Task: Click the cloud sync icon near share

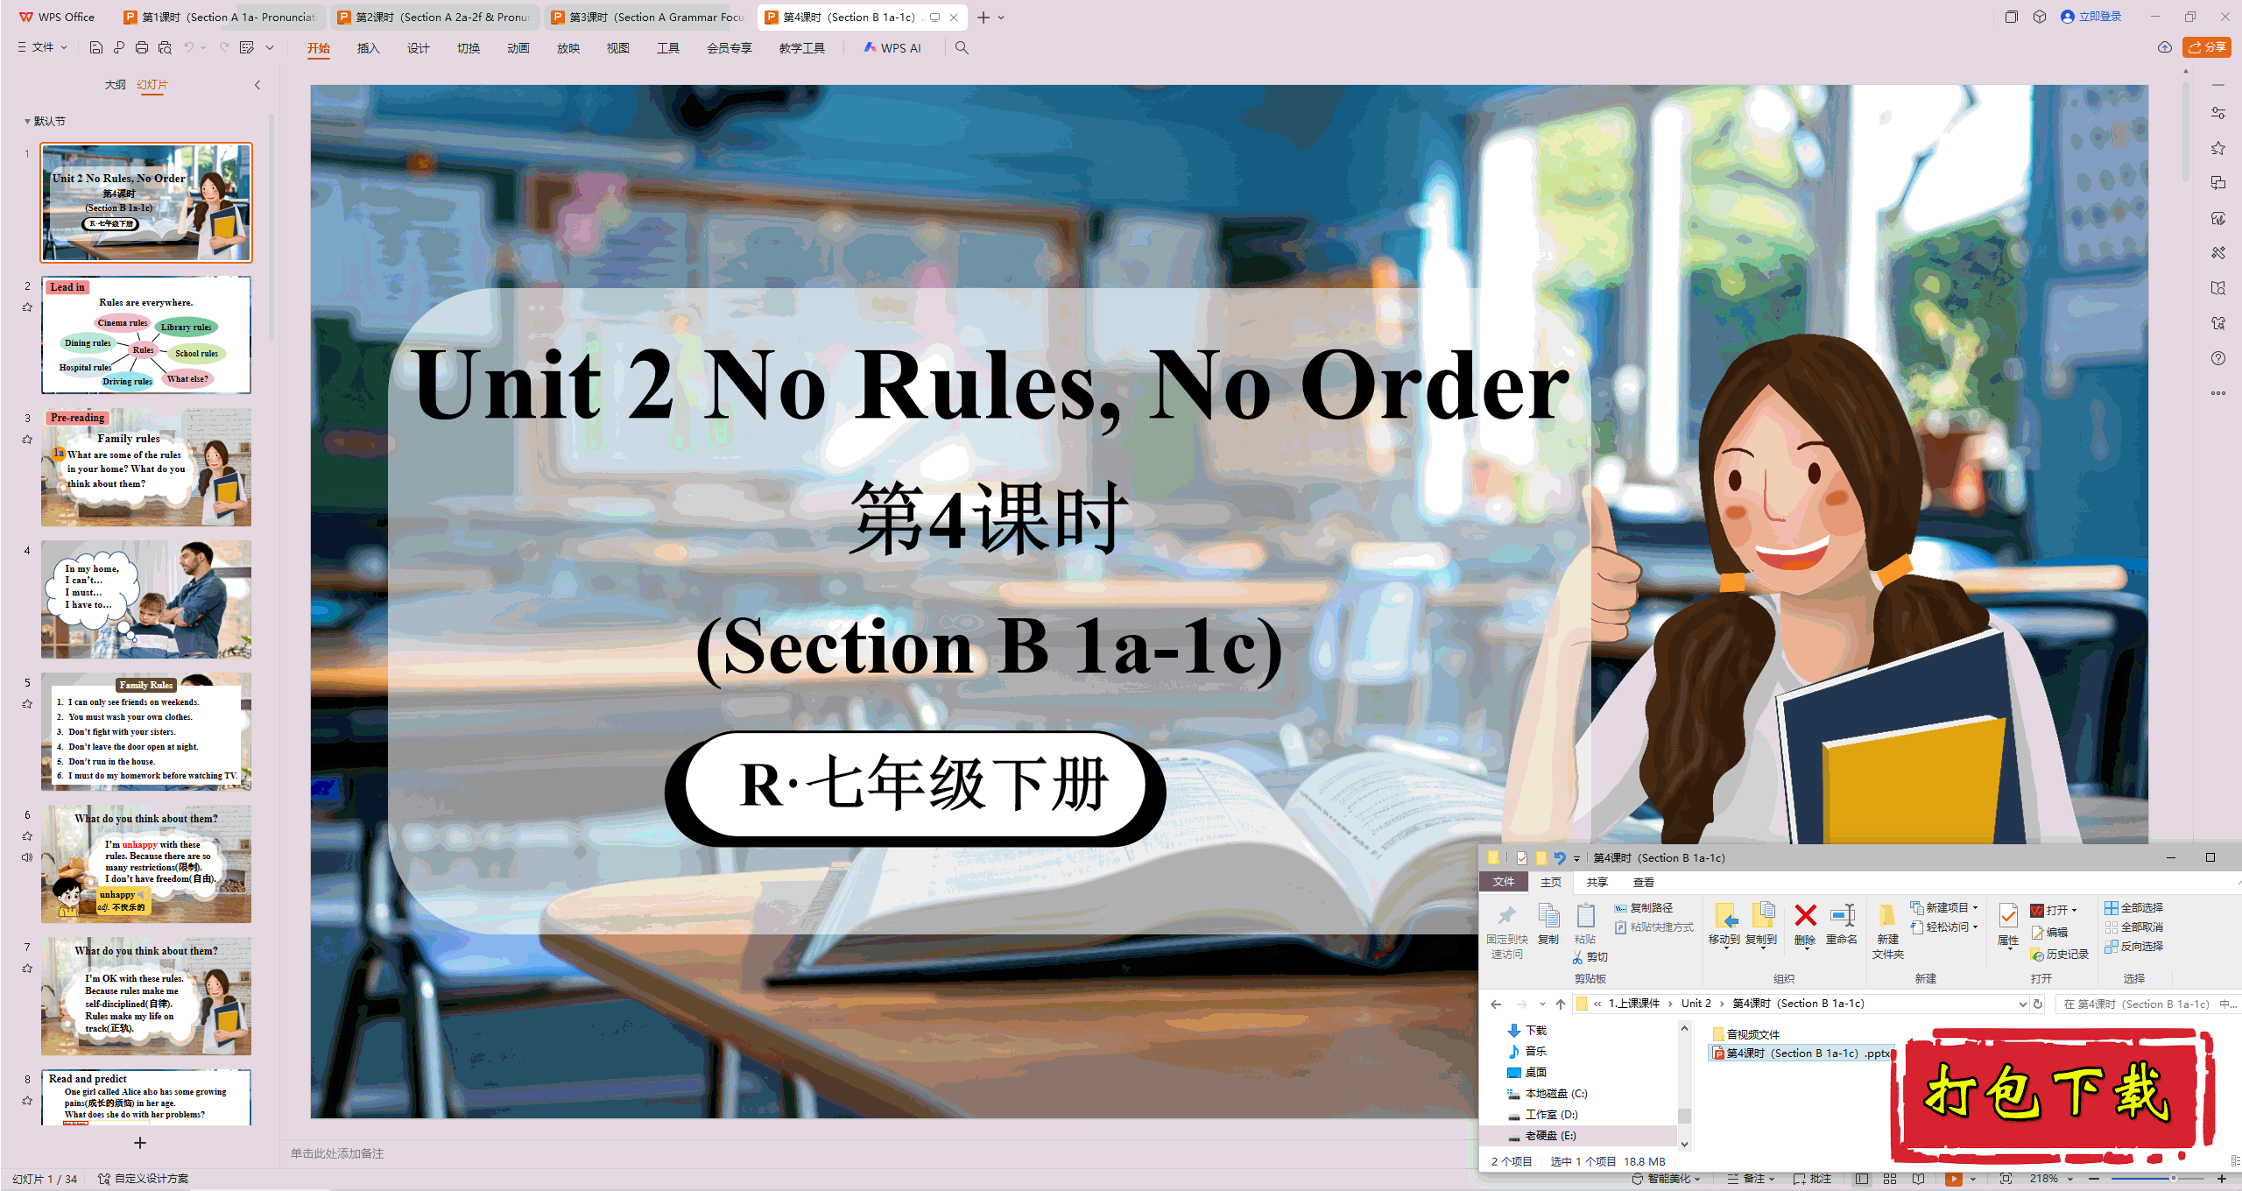Action: [x=2165, y=47]
